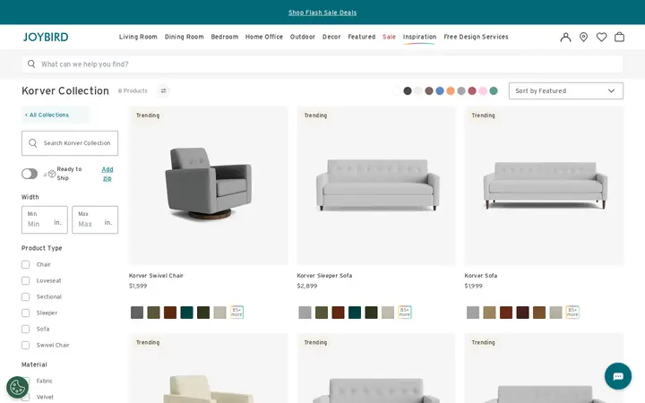This screenshot has height=403, width=645.
Task: Click the Min width input
Action: [45, 219]
